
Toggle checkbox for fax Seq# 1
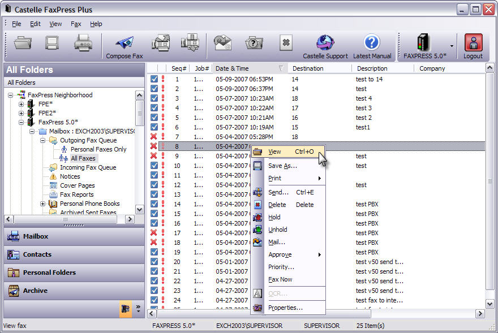pos(154,79)
